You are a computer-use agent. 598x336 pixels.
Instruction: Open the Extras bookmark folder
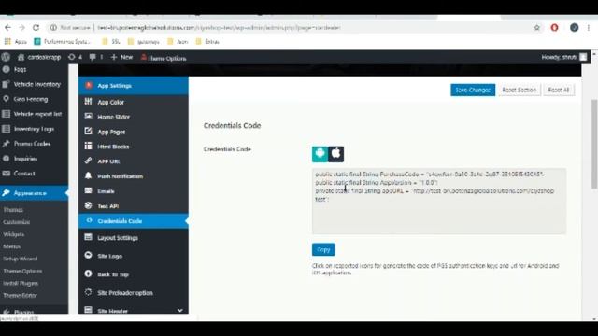207,41
